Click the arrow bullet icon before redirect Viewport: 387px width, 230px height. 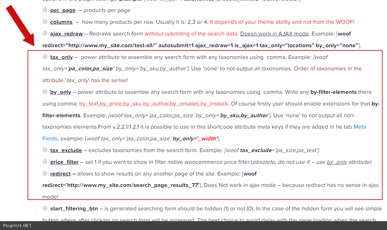[45, 173]
